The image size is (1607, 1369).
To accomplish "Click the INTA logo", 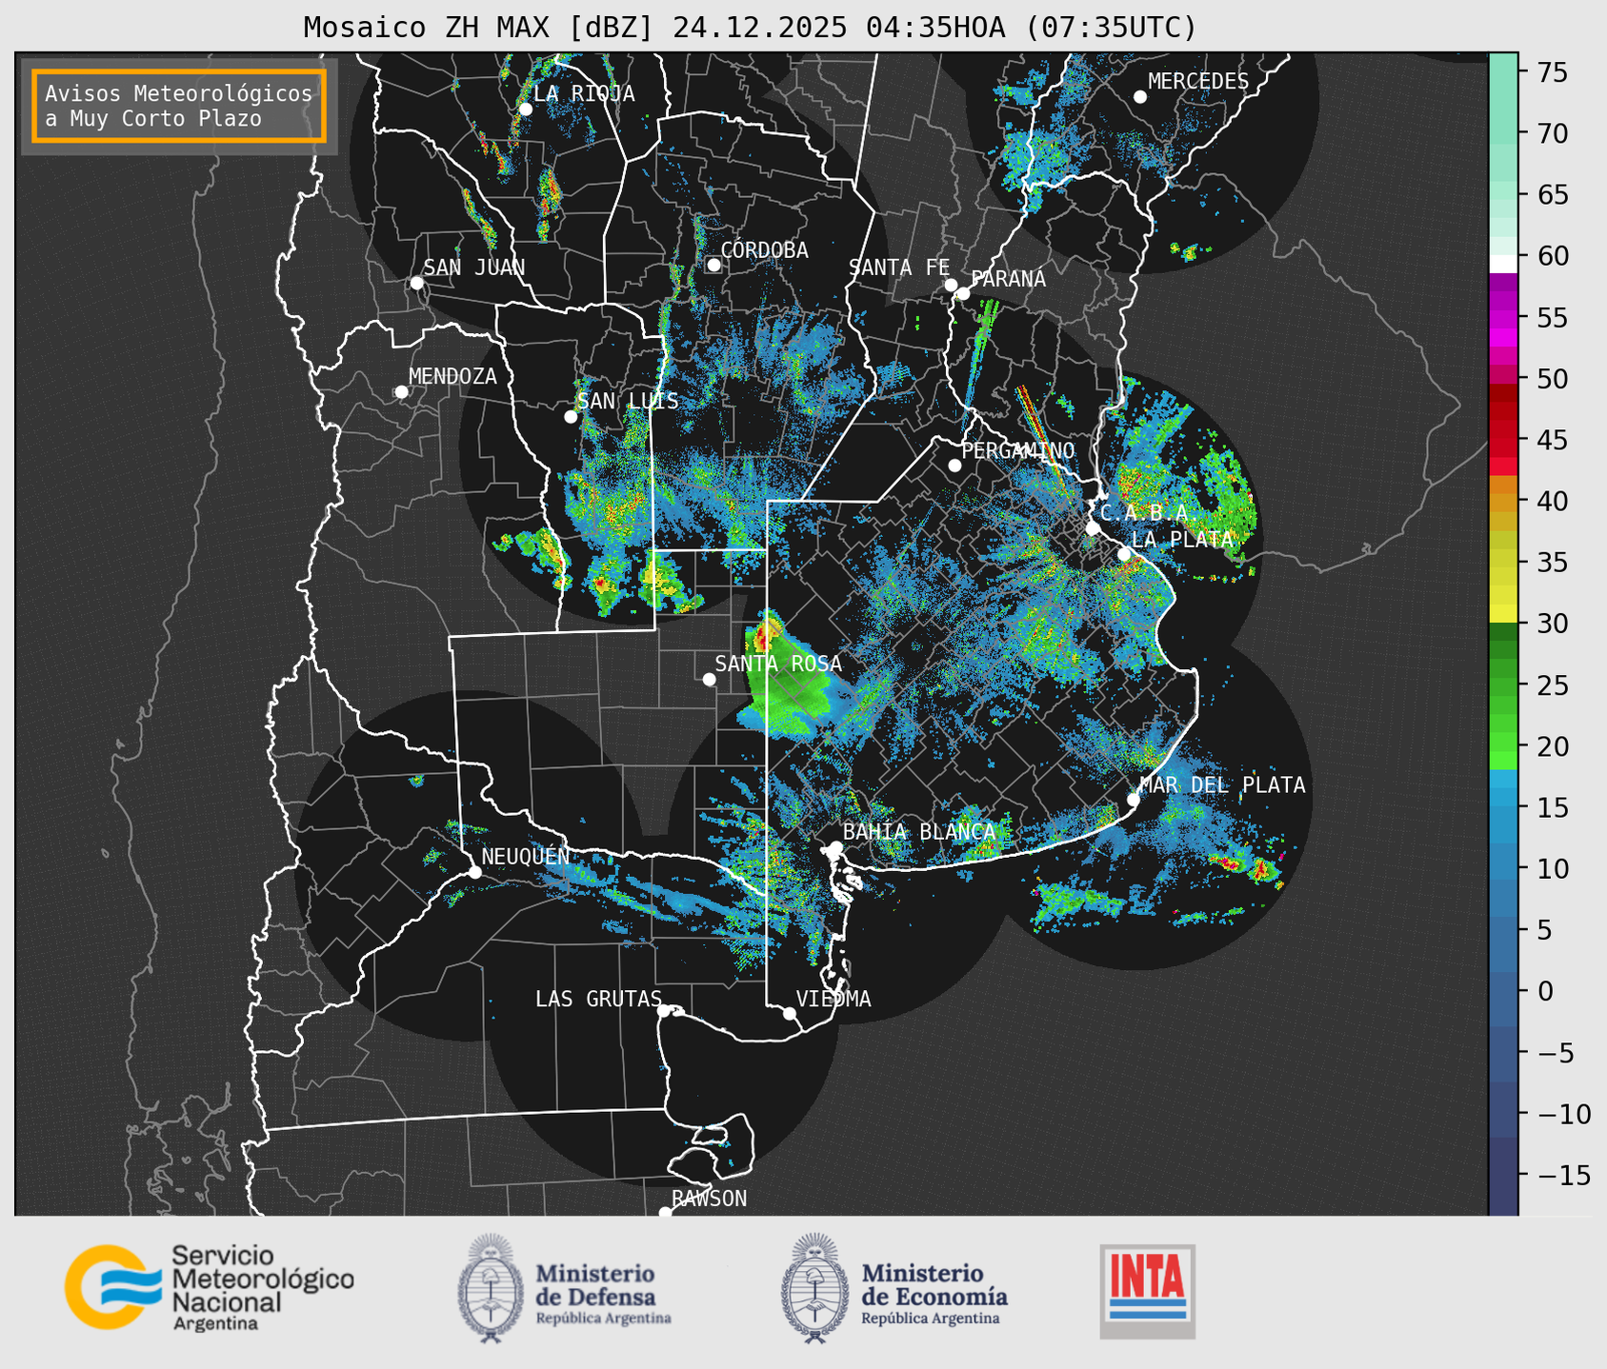I will [1147, 1291].
